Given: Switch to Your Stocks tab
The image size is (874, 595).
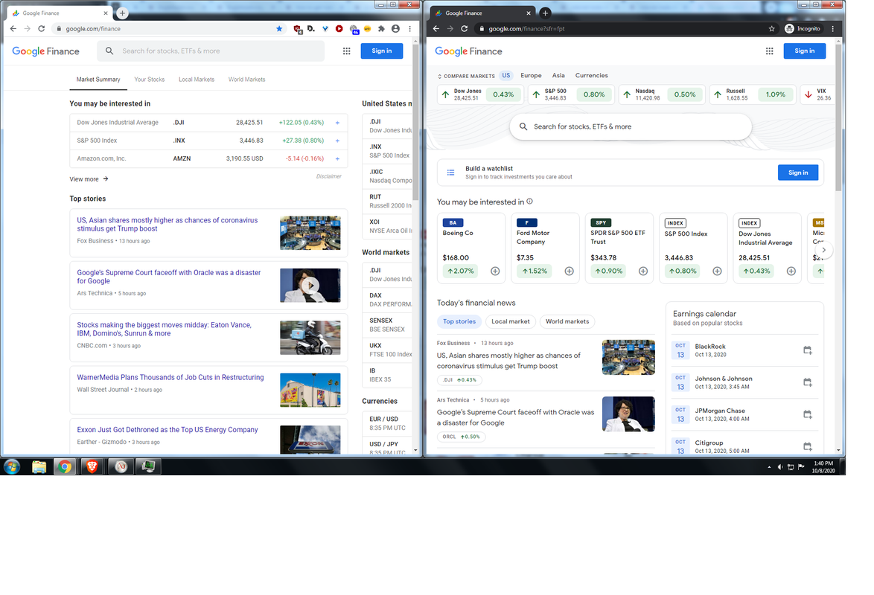Looking at the screenshot, I should 150,79.
